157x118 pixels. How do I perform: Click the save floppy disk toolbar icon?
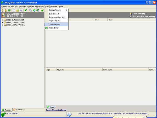[21, 10]
